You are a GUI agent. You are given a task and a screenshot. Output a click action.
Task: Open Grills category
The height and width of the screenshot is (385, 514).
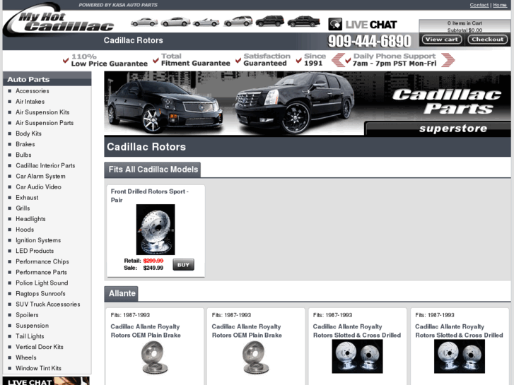point(23,208)
